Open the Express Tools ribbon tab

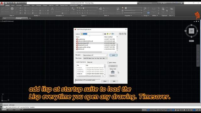click(64, 5)
